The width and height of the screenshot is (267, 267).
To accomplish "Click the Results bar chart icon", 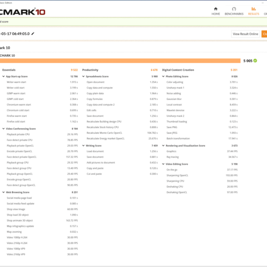I will pyautogui.click(x=254, y=9).
